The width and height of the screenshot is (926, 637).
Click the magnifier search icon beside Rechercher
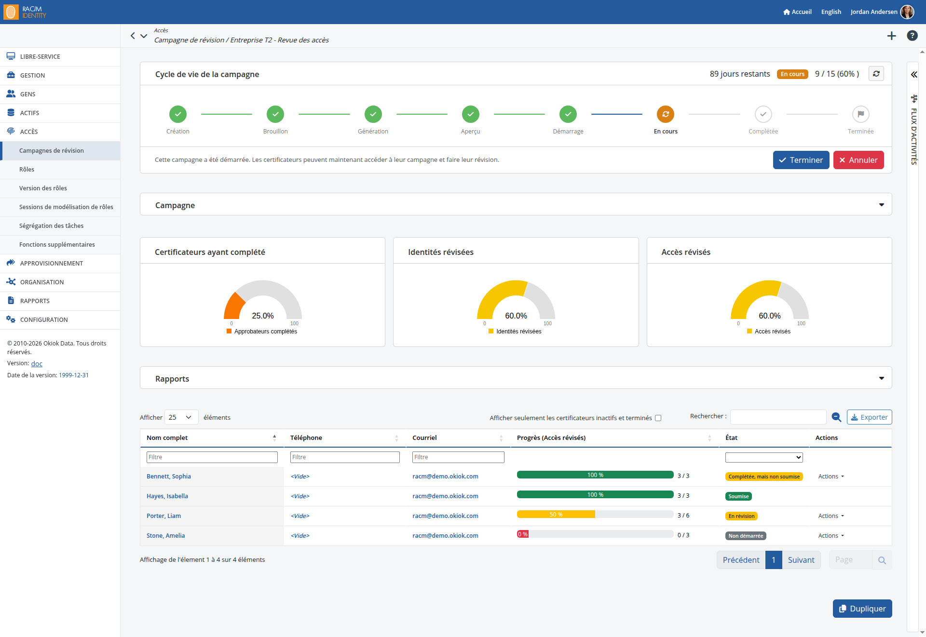(837, 417)
